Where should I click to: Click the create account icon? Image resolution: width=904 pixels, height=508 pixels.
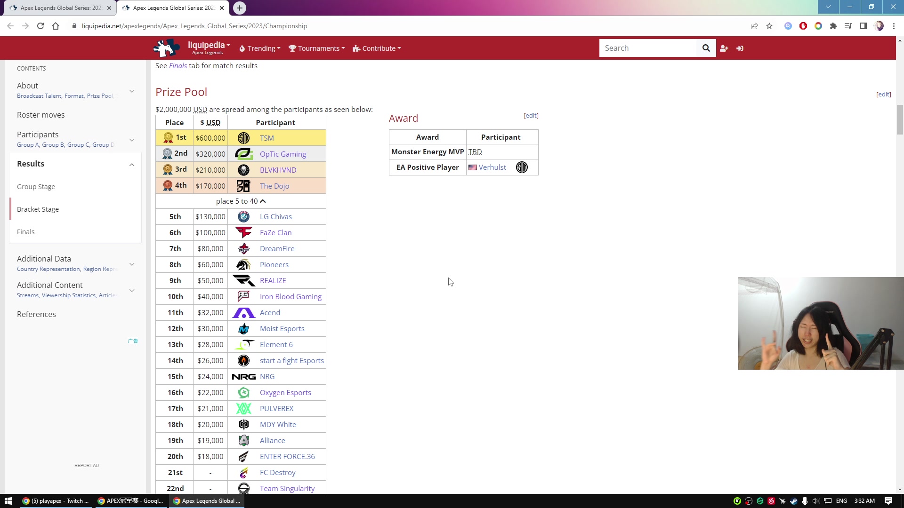(724, 48)
